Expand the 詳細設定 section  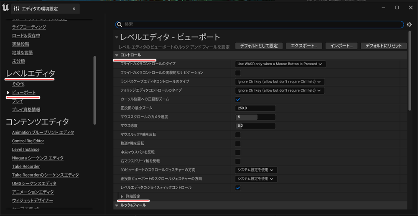[x=122, y=196]
